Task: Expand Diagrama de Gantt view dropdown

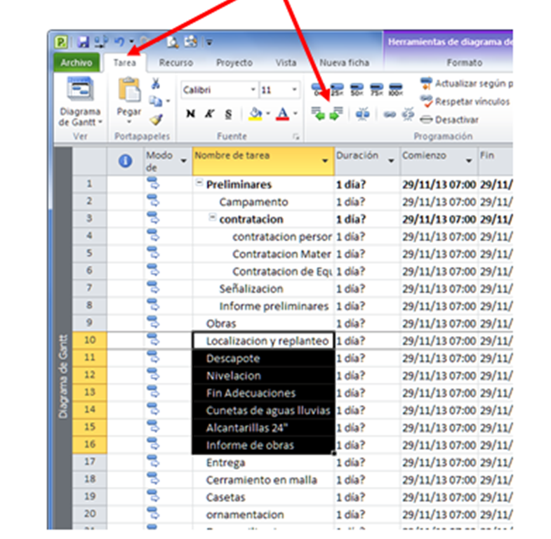Action: pyautogui.click(x=100, y=122)
